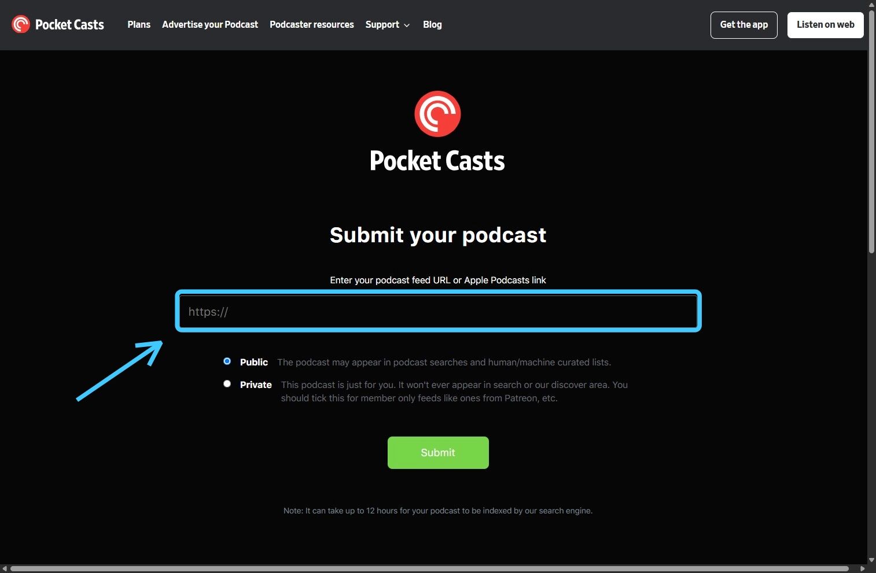
Task: Click the Pocket Casts wordmark in navbar
Action: [x=69, y=24]
